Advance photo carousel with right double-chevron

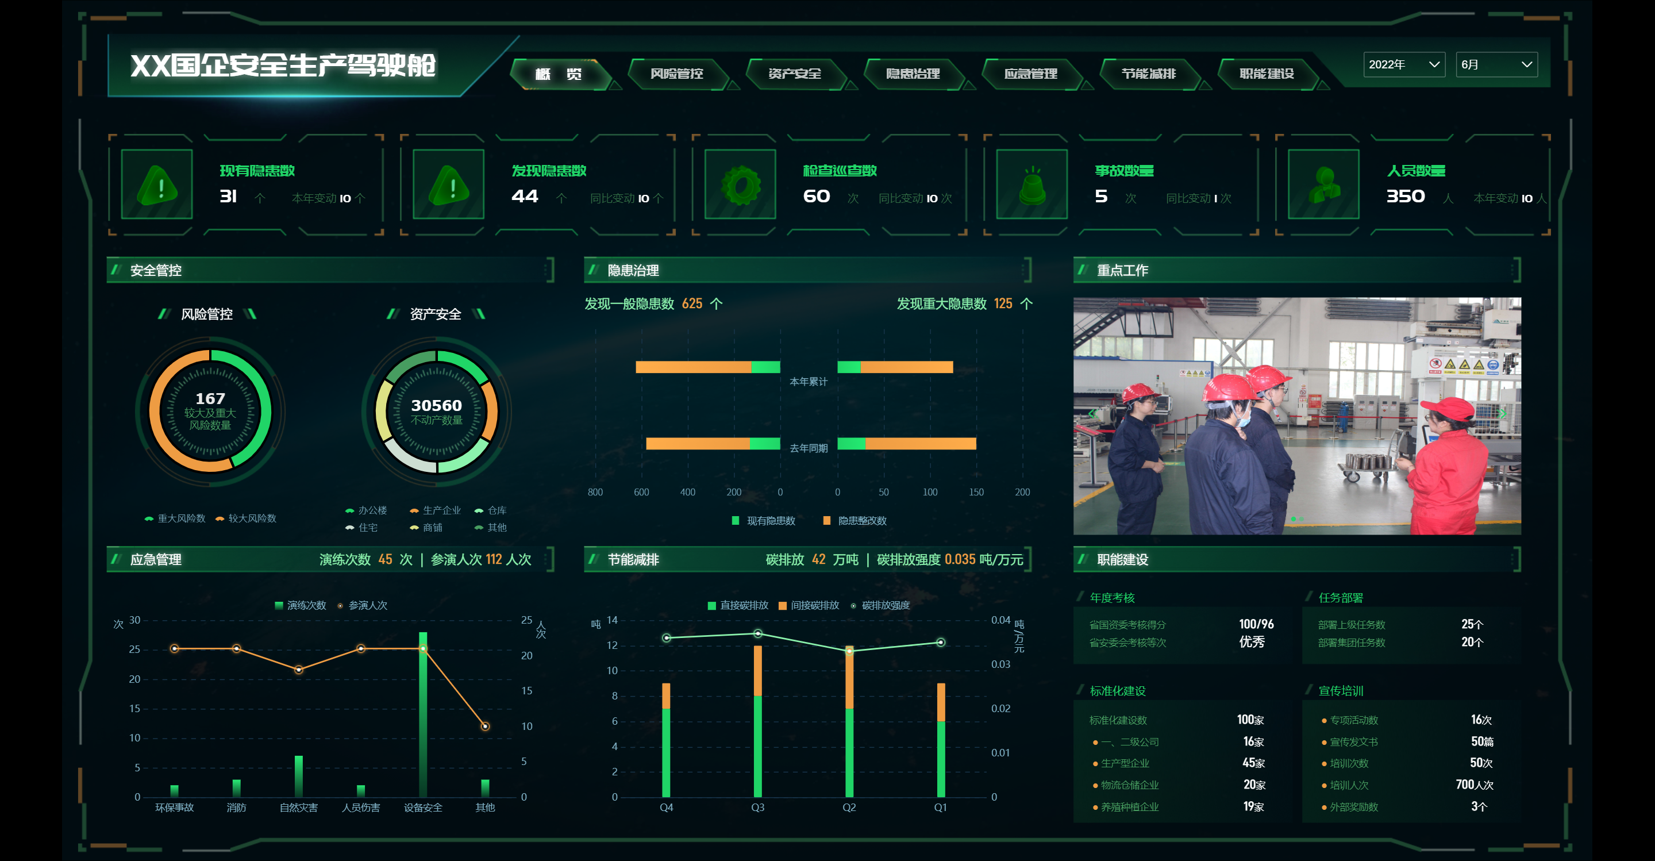tap(1502, 414)
